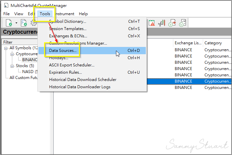Open the File menu
232x155 pixels.
click(6, 14)
